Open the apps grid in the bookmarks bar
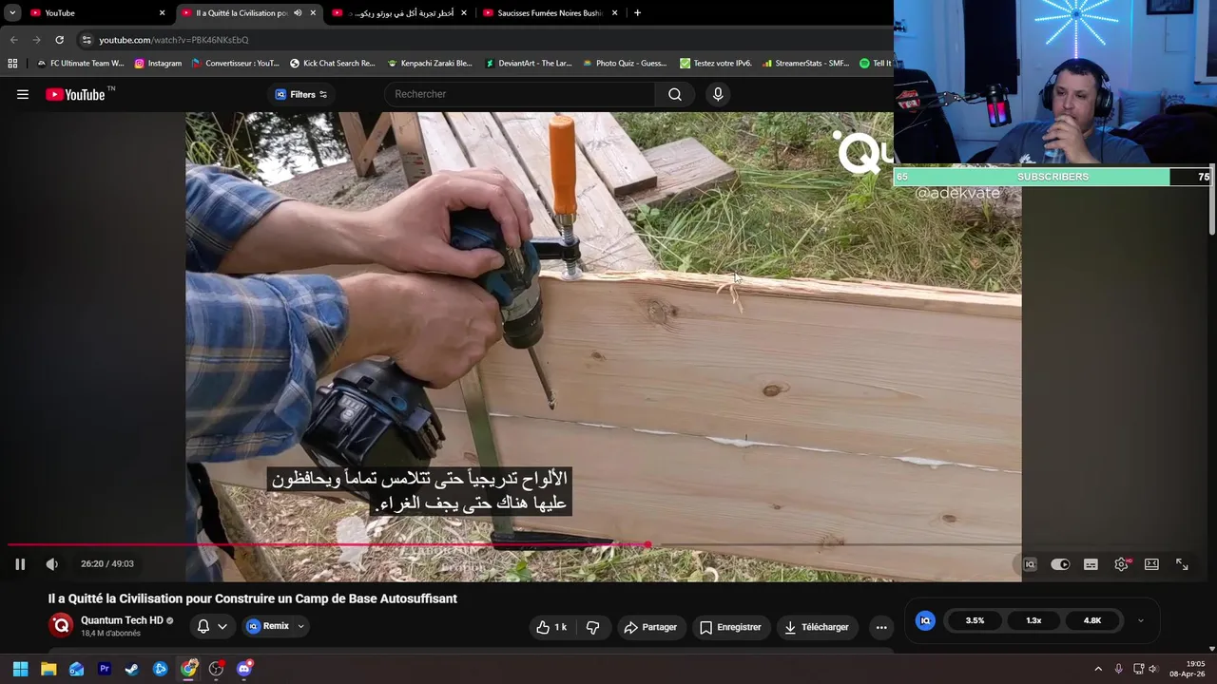This screenshot has width=1217, height=684. pyautogui.click(x=12, y=64)
